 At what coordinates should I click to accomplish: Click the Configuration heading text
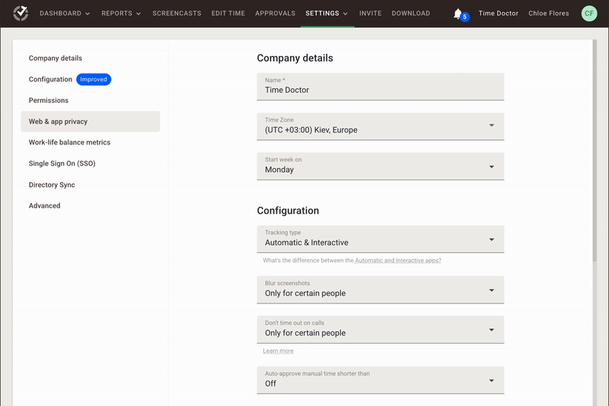(288, 211)
